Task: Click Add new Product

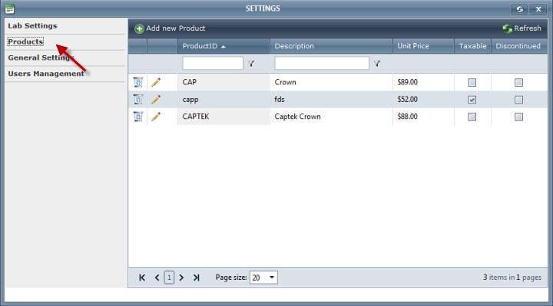Action: coord(176,28)
